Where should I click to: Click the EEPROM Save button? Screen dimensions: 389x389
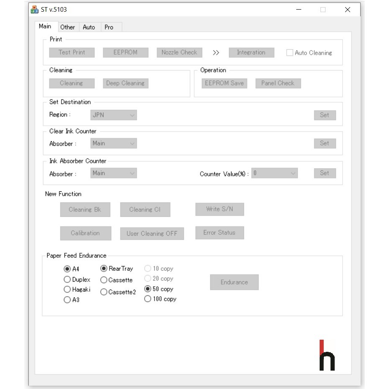[x=224, y=83]
